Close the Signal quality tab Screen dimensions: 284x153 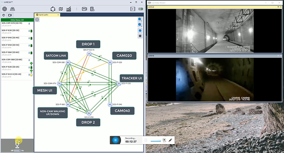point(58,15)
